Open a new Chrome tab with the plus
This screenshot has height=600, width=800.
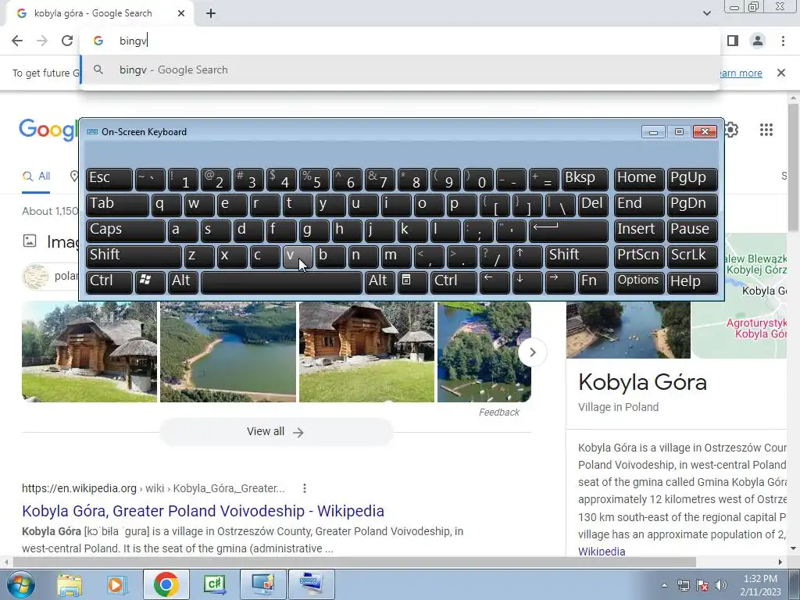pyautogui.click(x=211, y=14)
